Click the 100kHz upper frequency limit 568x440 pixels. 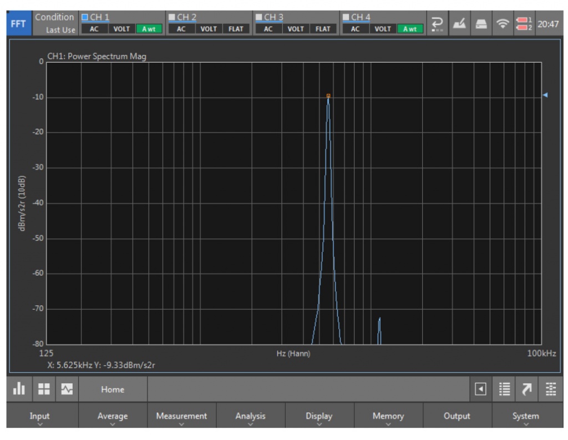(x=541, y=353)
